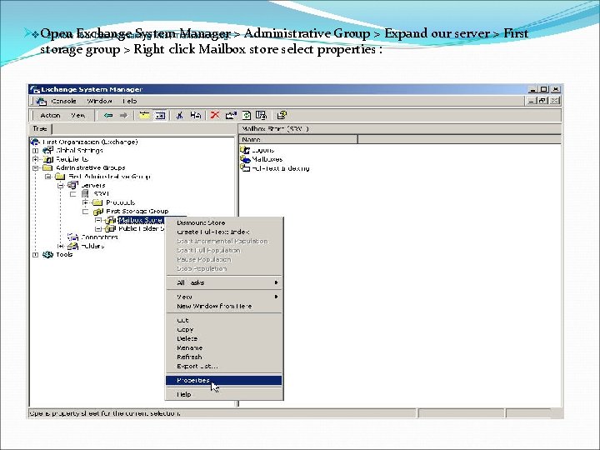The height and width of the screenshot is (450, 600).
Task: Choose Cut in the context menu
Action: pyautogui.click(x=224, y=320)
